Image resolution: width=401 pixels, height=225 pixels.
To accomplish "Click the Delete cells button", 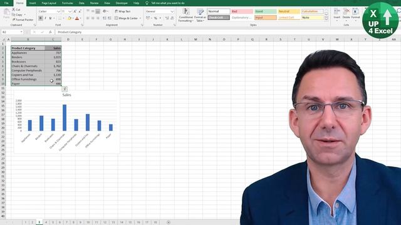I will coord(346,14).
